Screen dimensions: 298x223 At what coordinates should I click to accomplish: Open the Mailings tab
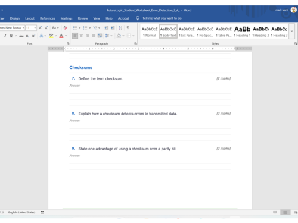(x=66, y=18)
